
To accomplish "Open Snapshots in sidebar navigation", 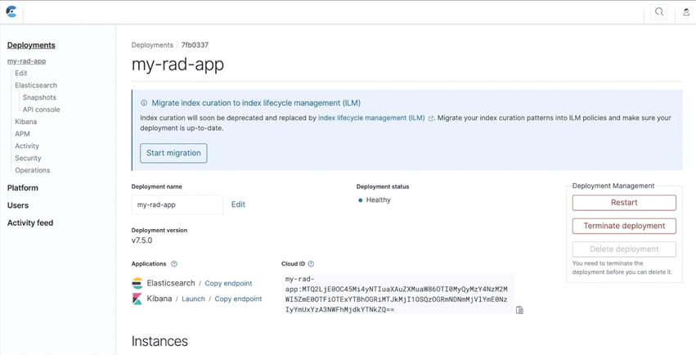I will click(x=39, y=97).
